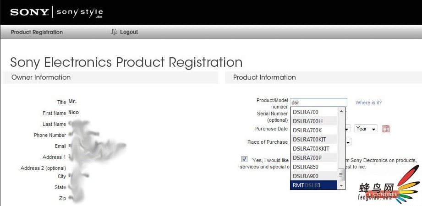The width and height of the screenshot is (422, 206).
Task: Select DSLRA700H from the suggestion list
Action: point(314,121)
